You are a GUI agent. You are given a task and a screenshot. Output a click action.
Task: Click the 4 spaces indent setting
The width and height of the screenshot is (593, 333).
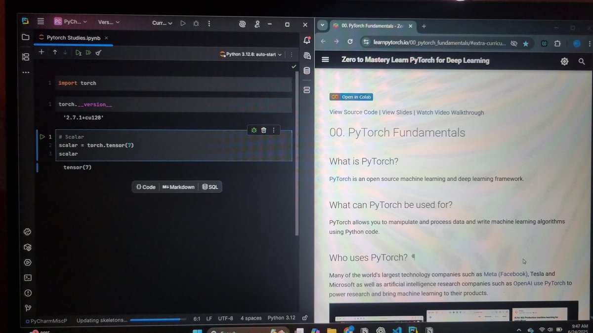click(251, 318)
